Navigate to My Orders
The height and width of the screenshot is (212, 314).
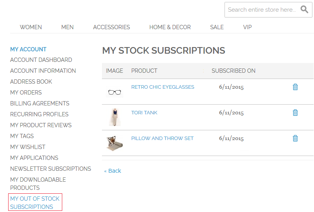(x=26, y=93)
